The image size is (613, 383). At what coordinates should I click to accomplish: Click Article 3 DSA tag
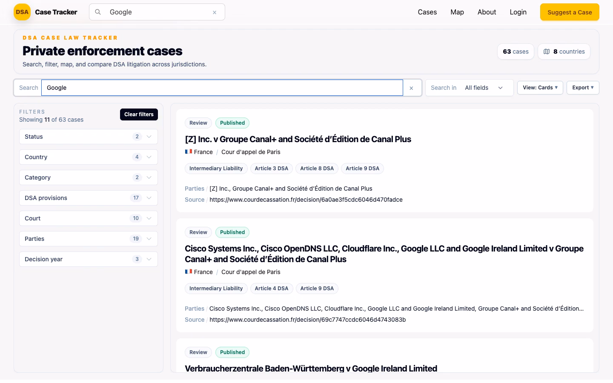point(272,169)
